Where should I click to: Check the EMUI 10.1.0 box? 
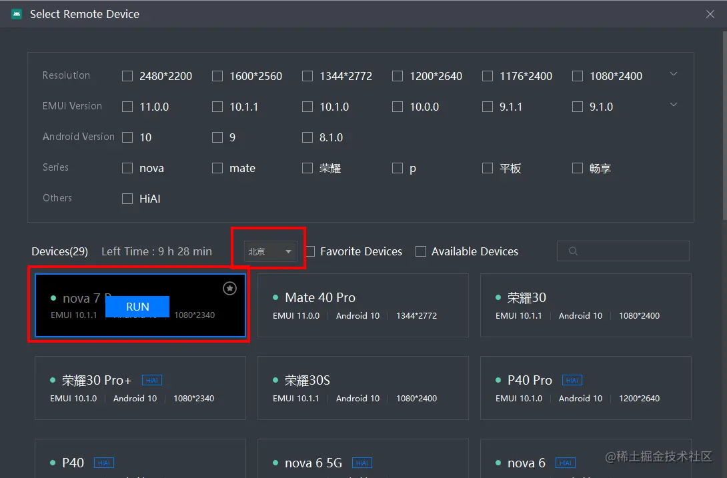pyautogui.click(x=307, y=107)
